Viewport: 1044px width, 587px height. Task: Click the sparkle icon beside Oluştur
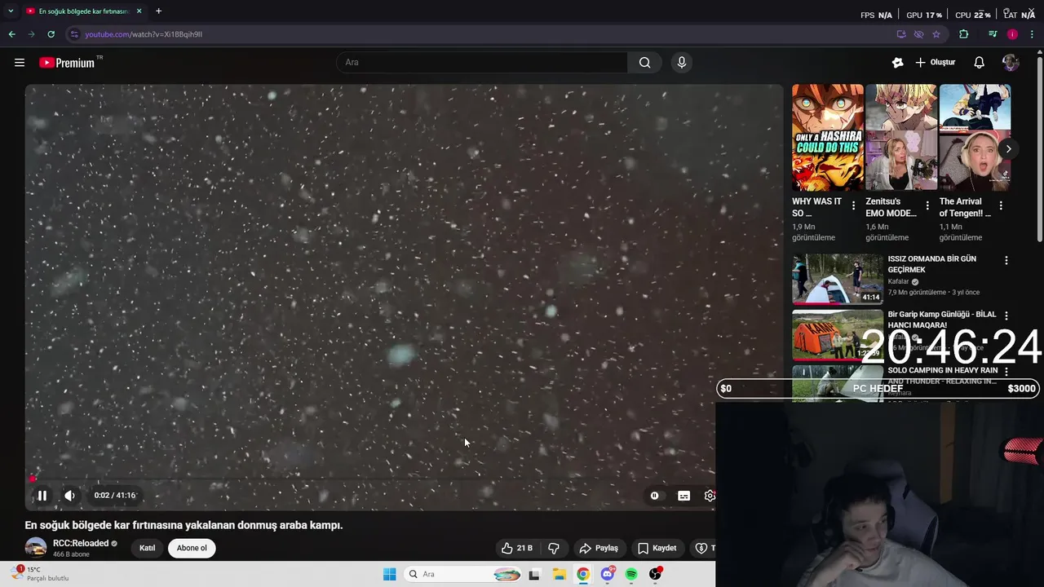click(x=898, y=63)
